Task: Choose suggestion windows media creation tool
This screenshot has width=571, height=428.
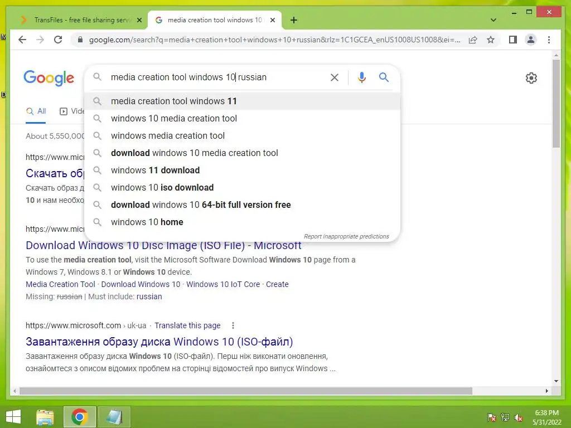Action: point(242,136)
